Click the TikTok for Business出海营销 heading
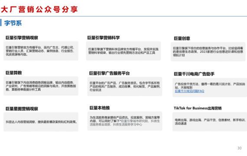Image resolution: width=247 pixels, height=156 pixels. (198, 108)
